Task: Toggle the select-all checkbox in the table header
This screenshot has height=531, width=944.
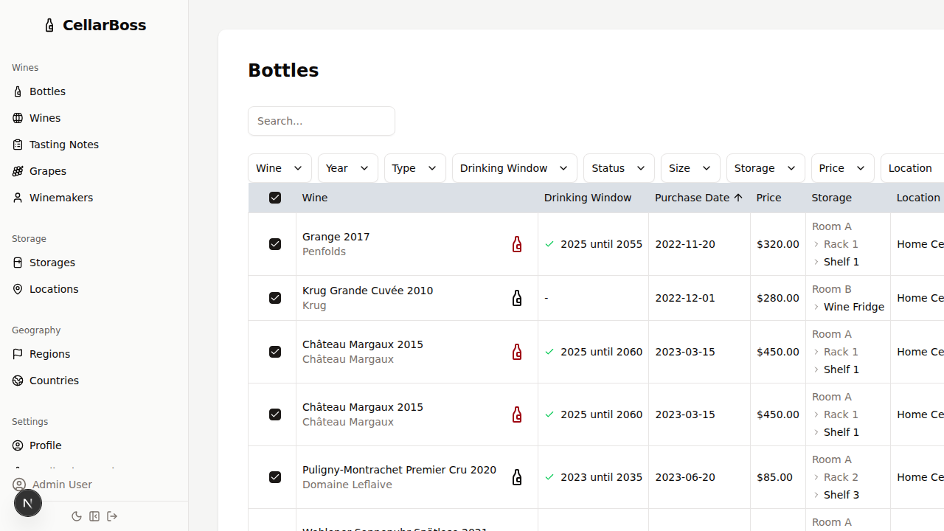Action: coord(274,197)
